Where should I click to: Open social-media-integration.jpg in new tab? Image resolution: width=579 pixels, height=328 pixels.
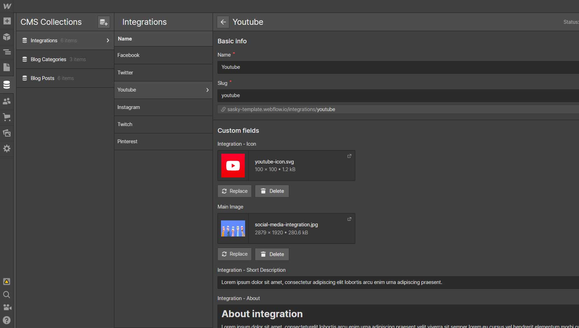pyautogui.click(x=349, y=219)
